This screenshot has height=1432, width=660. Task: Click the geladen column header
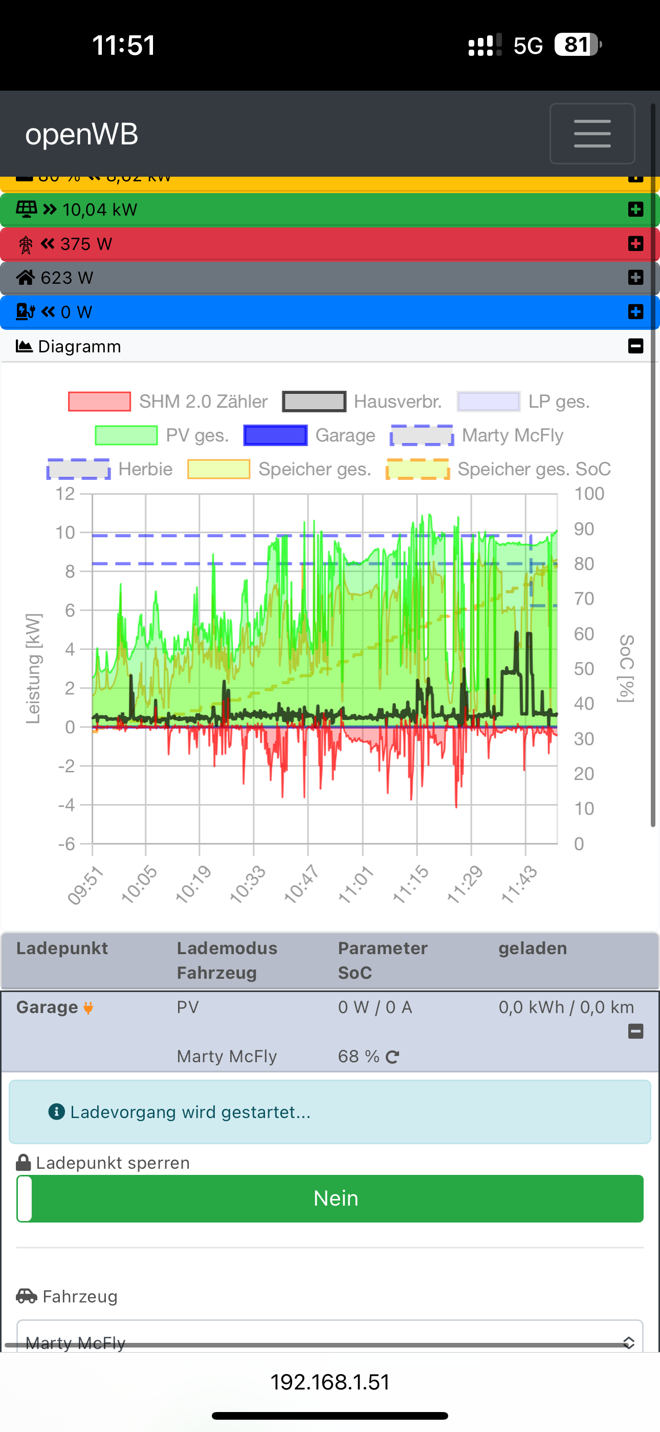pyautogui.click(x=533, y=949)
